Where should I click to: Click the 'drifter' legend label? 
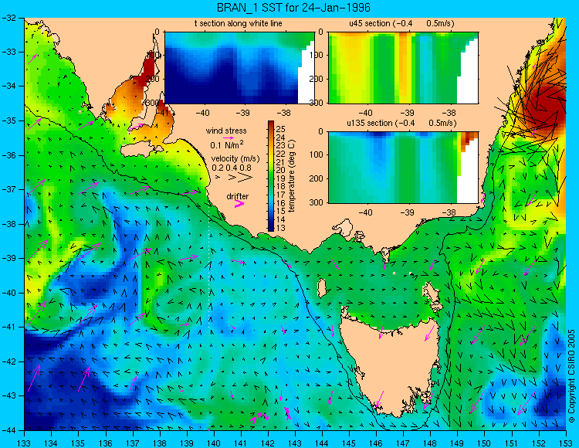tap(238, 196)
